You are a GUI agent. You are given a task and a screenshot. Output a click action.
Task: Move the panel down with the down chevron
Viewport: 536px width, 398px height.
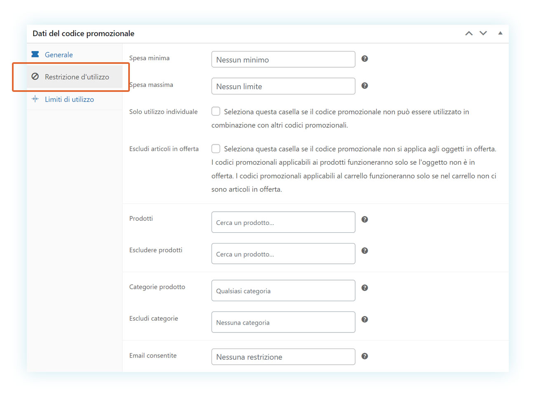pyautogui.click(x=483, y=33)
